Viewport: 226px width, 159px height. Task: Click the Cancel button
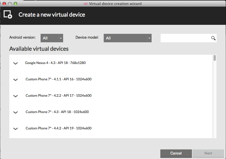tap(176, 153)
